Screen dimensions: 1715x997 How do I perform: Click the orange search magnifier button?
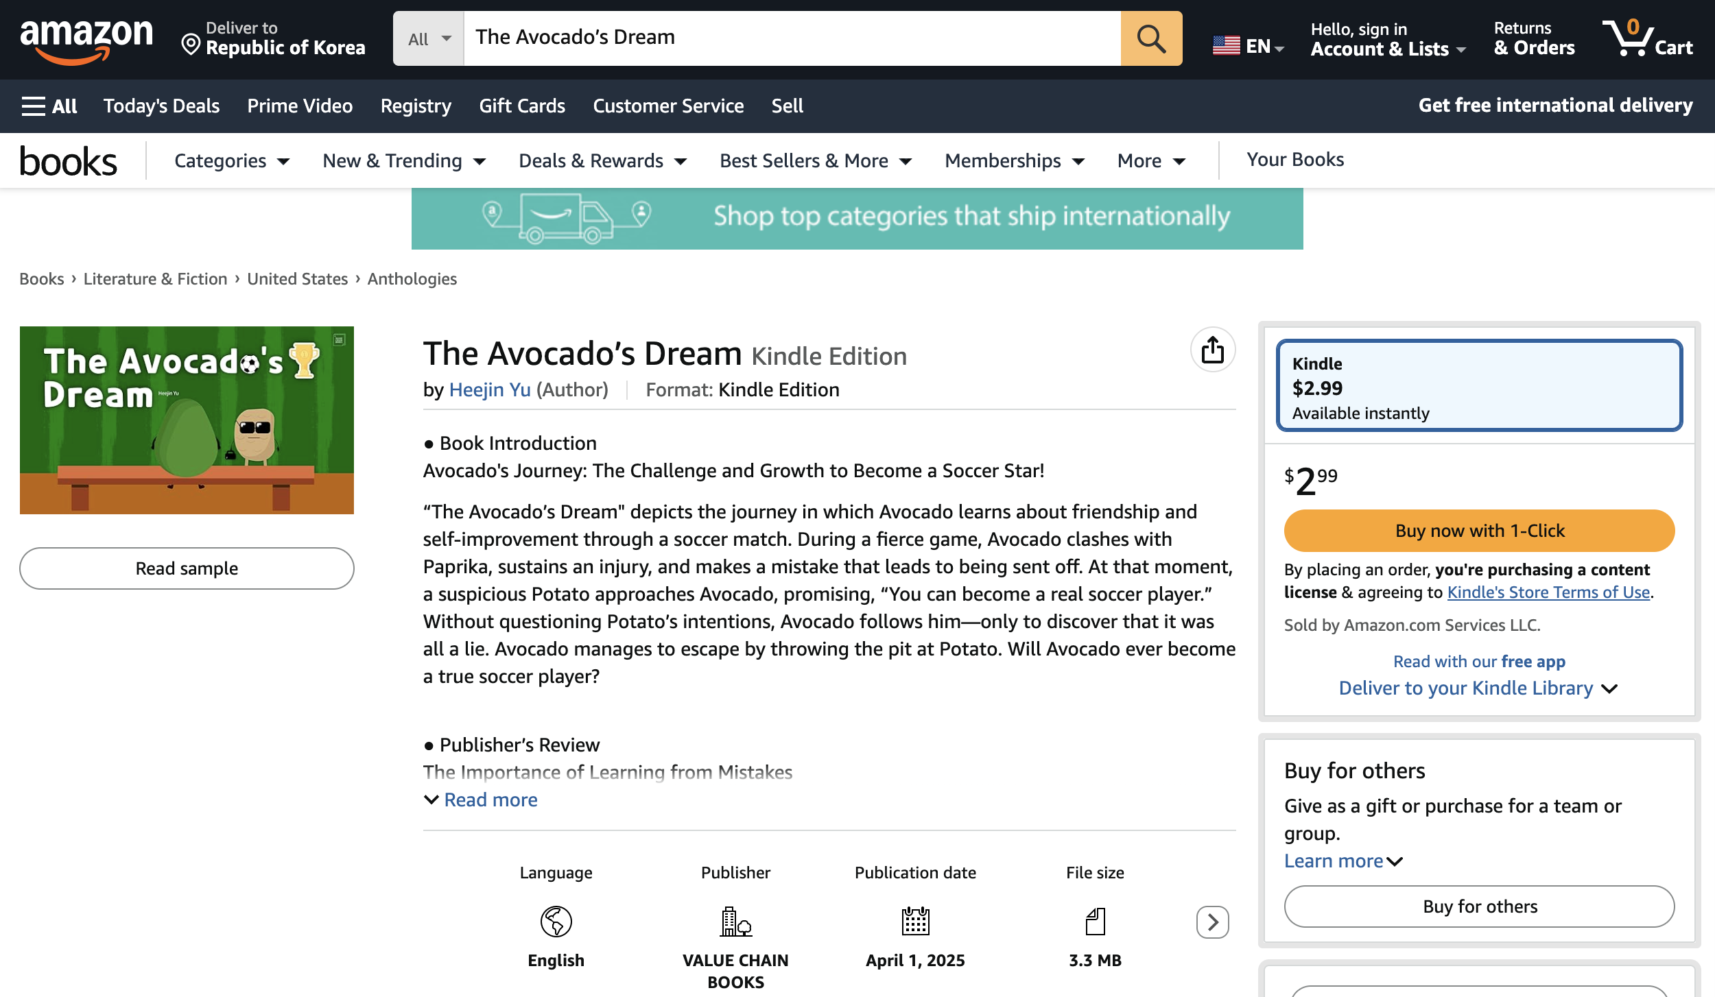(1151, 38)
